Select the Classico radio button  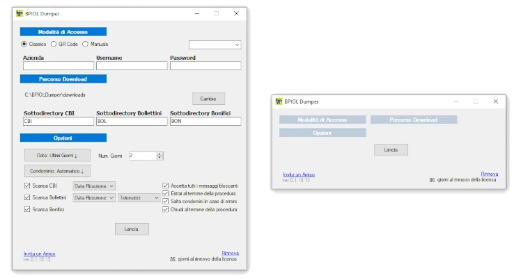click(25, 44)
